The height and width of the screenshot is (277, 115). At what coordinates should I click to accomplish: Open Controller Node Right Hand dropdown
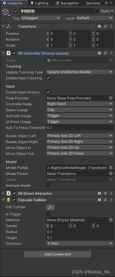click(80, 104)
